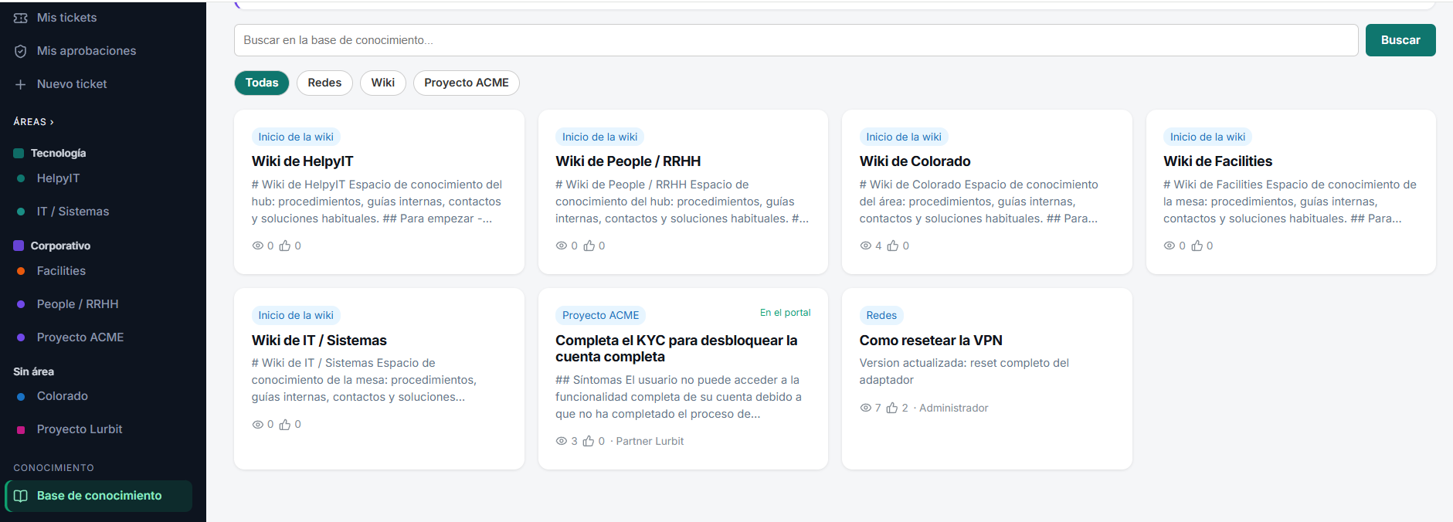Filter articles by Redes
This screenshot has height=522, width=1453.
pos(324,83)
